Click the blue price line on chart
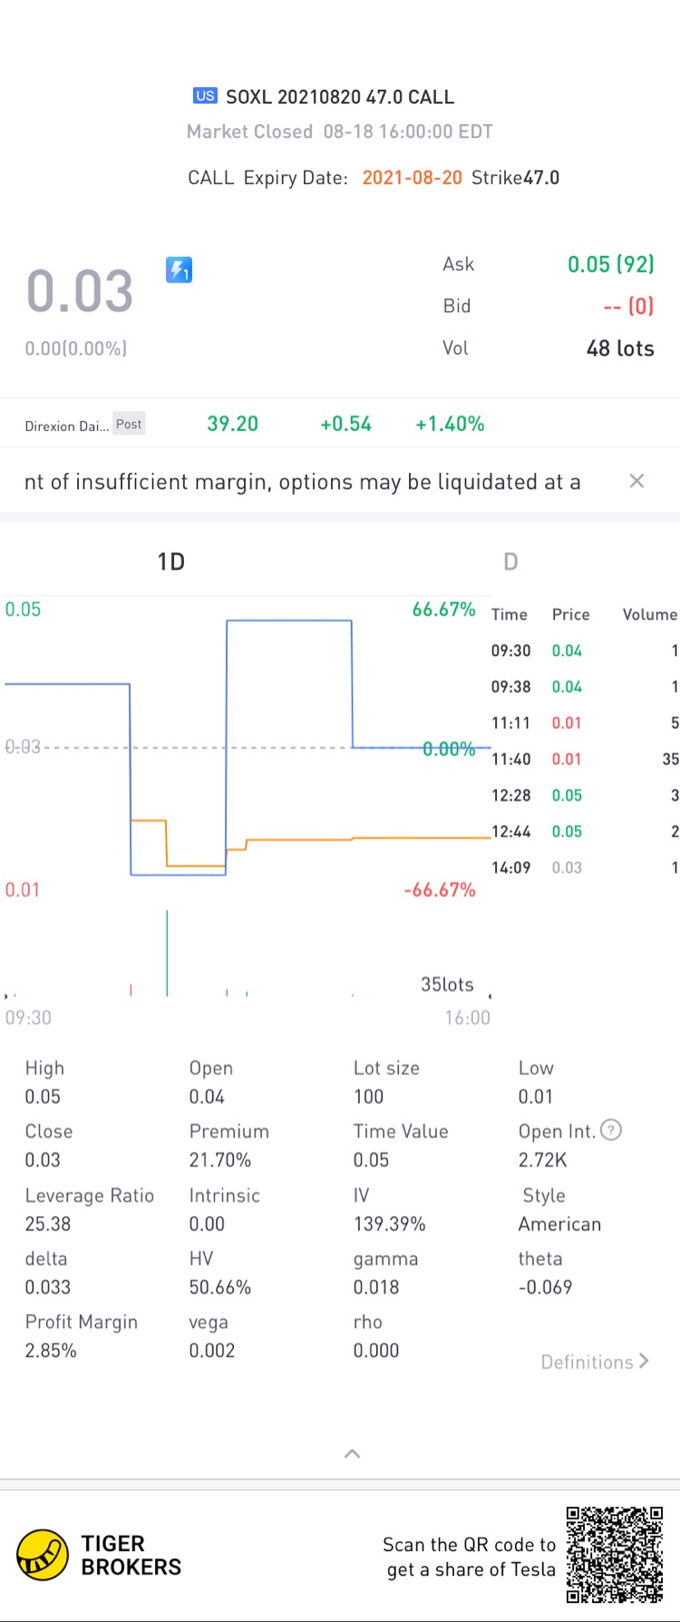This screenshot has height=1622, width=680. 288,621
